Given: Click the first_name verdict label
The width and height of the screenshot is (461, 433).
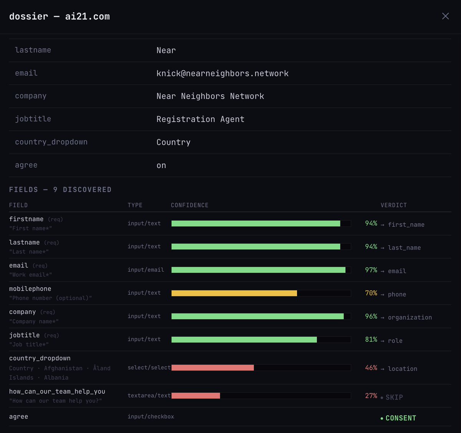Looking at the screenshot, I should (x=406, y=225).
